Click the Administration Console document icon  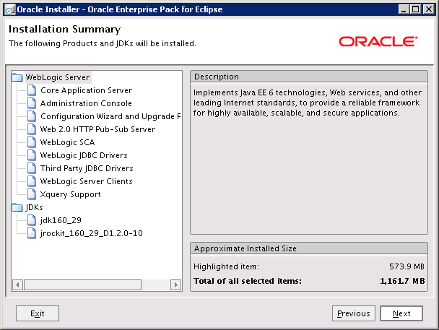point(31,103)
